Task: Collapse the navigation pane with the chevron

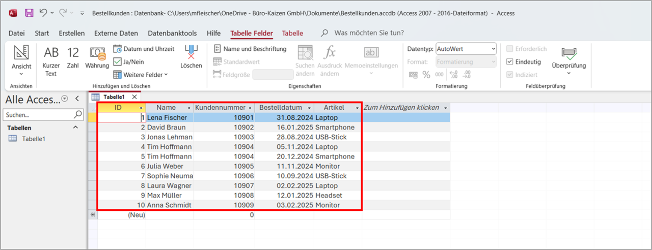Action: pos(77,99)
